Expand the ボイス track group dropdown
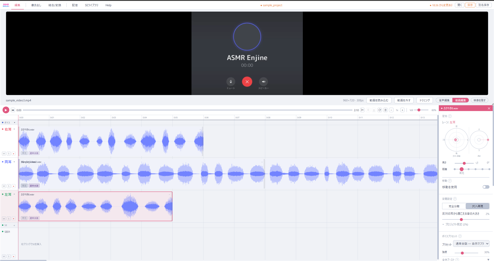 click(15, 123)
